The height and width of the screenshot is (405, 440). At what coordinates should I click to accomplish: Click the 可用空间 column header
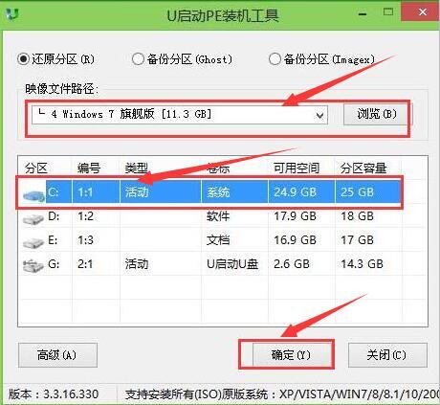(x=297, y=168)
